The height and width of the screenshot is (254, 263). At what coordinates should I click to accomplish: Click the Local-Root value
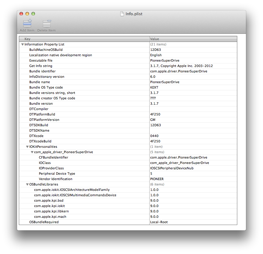click(159, 222)
